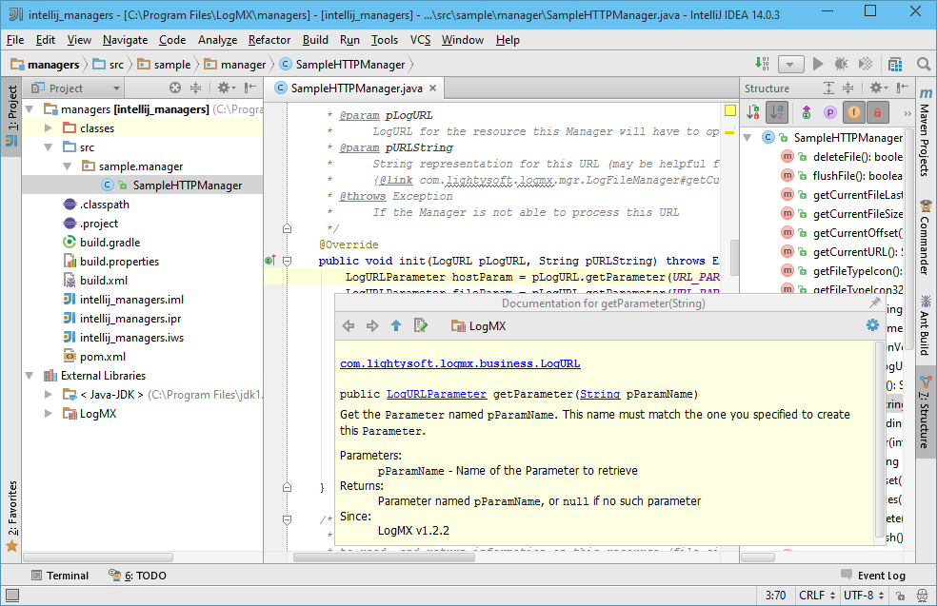Click the line separator CRLF selector
Screen dimensions: 937x606
point(816,596)
